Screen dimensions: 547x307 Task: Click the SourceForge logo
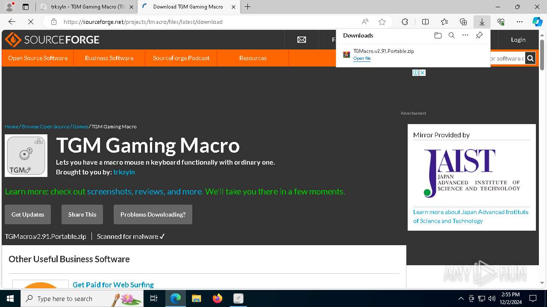tap(52, 40)
